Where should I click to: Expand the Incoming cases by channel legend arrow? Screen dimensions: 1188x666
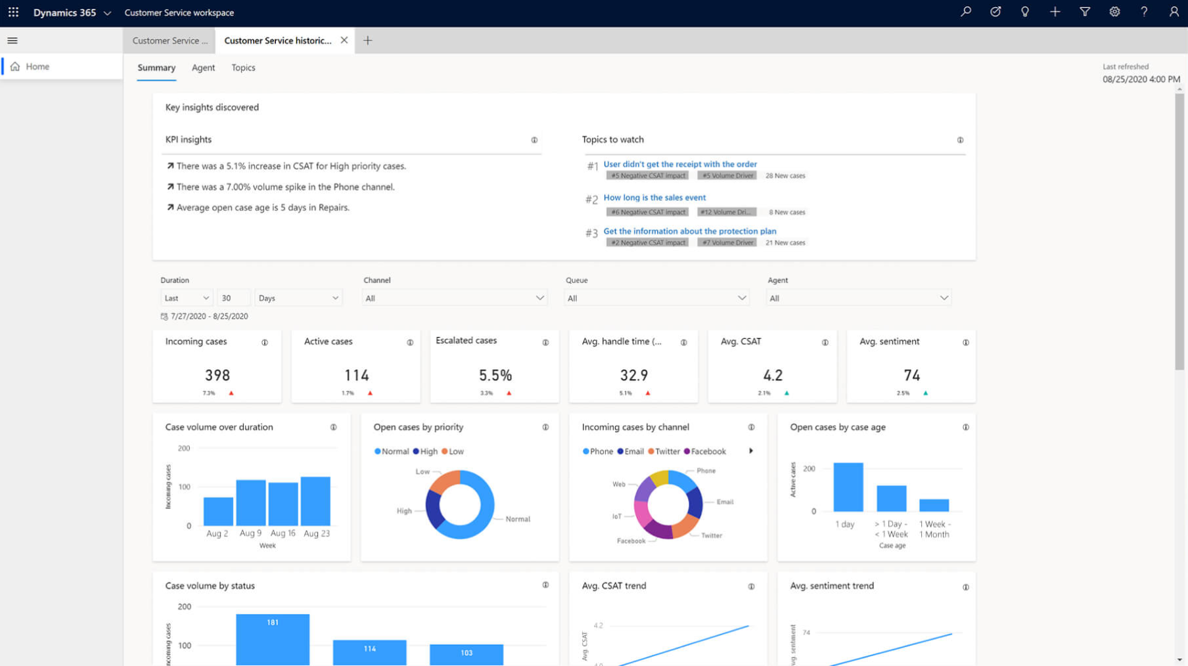tap(751, 451)
